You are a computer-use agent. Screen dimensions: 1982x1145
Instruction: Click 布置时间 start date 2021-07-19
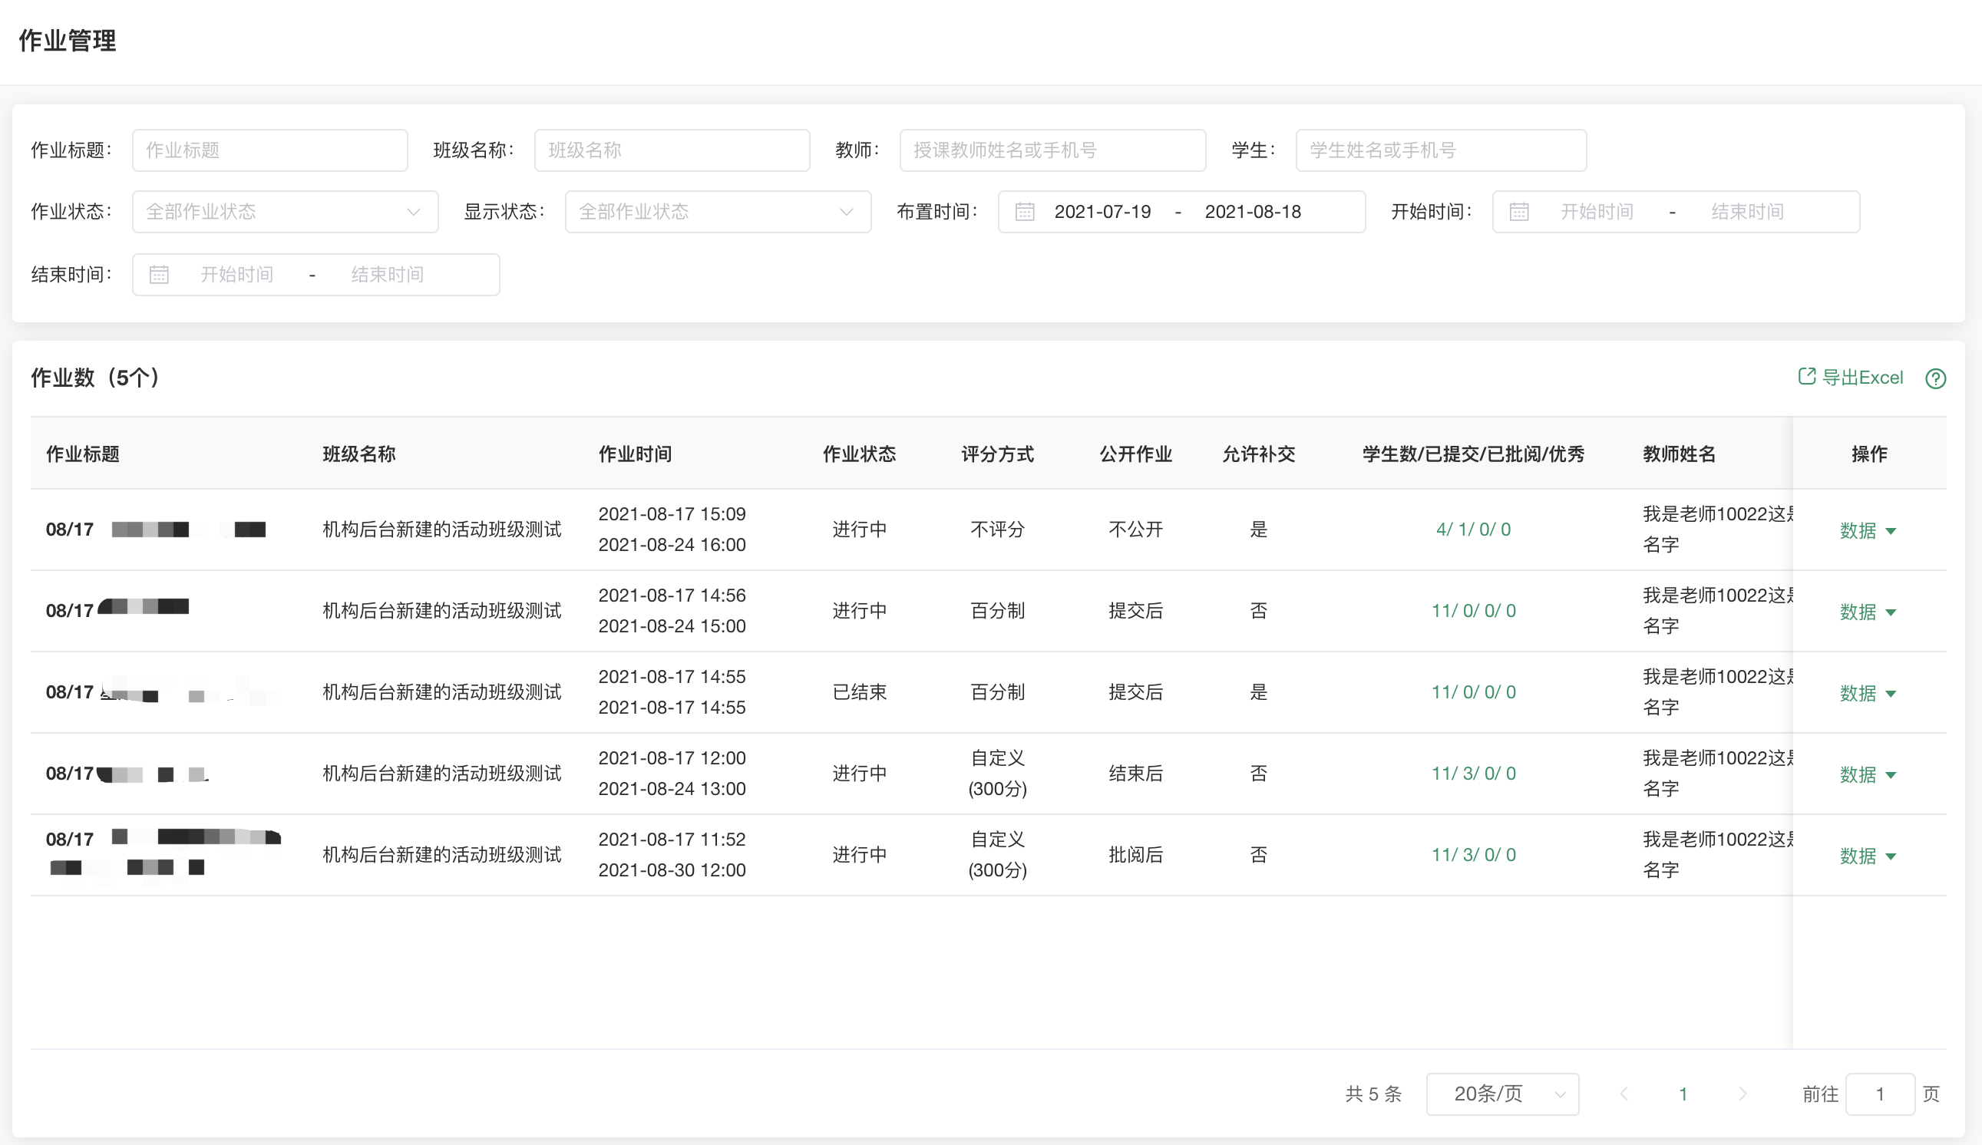(x=1102, y=212)
